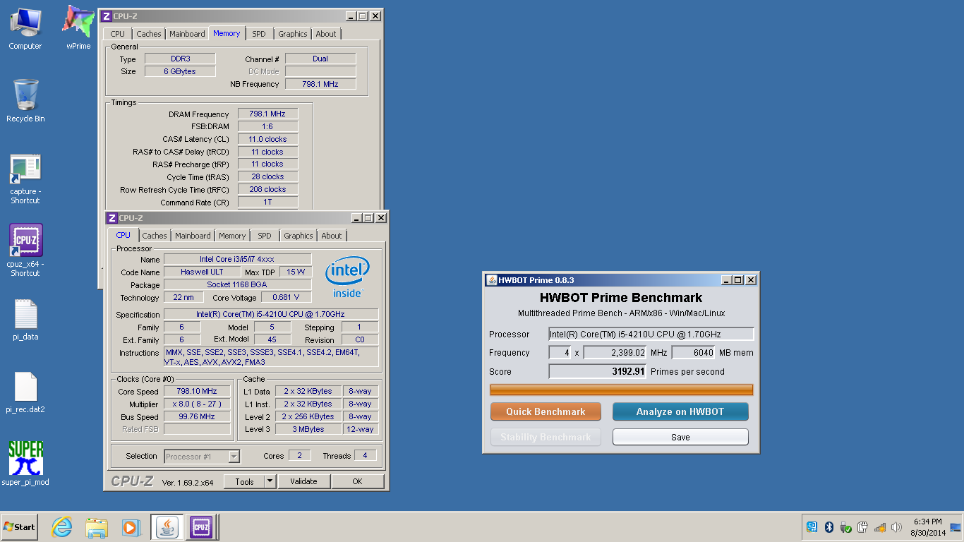
Task: Click the Bluetooth tray icon
Action: coord(829,527)
